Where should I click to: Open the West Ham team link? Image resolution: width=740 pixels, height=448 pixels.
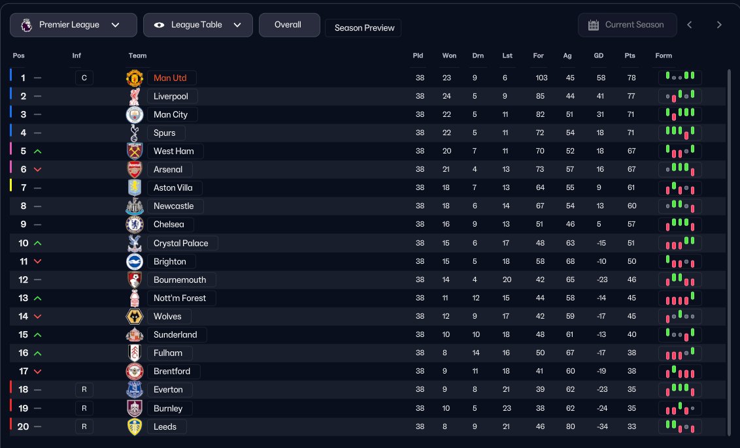pos(175,152)
